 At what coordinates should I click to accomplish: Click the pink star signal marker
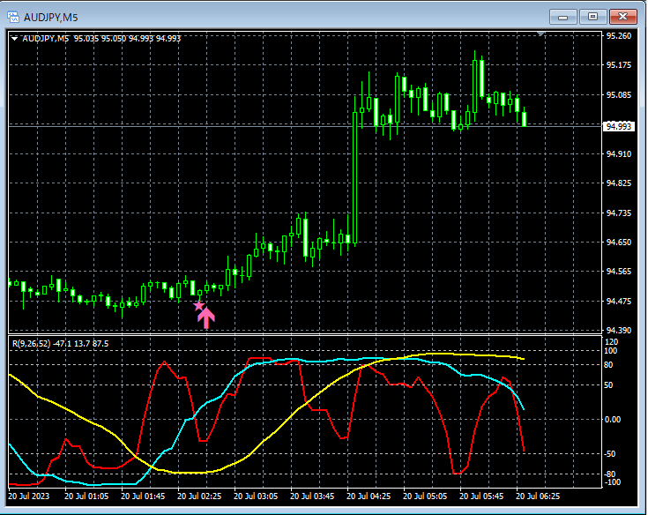tap(198, 306)
